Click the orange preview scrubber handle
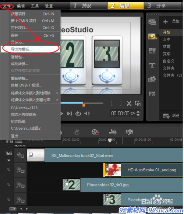 [84, 105]
